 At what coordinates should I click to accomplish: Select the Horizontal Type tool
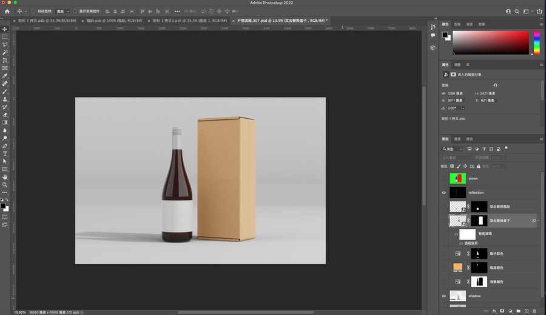(x=5, y=154)
